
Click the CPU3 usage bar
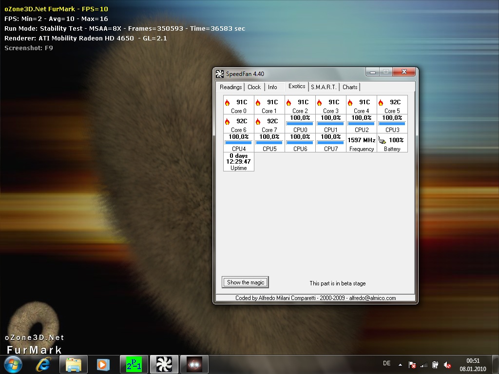click(x=392, y=124)
